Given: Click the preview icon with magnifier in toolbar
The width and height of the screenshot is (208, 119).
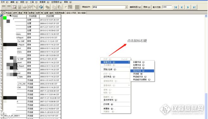Looking at the screenshot, I should (14, 7).
